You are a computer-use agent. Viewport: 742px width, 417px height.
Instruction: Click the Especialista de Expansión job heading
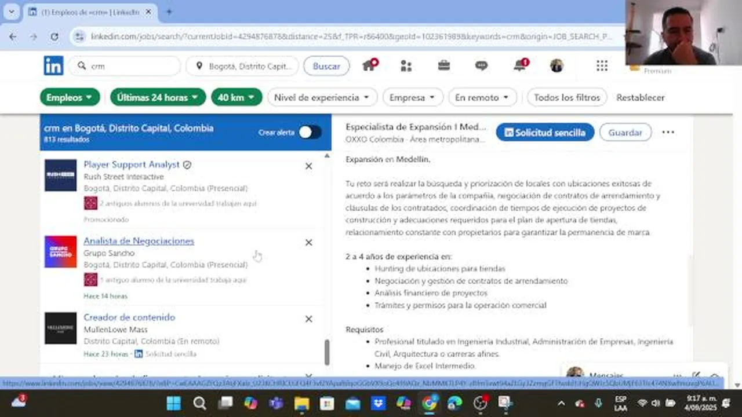tap(416, 127)
